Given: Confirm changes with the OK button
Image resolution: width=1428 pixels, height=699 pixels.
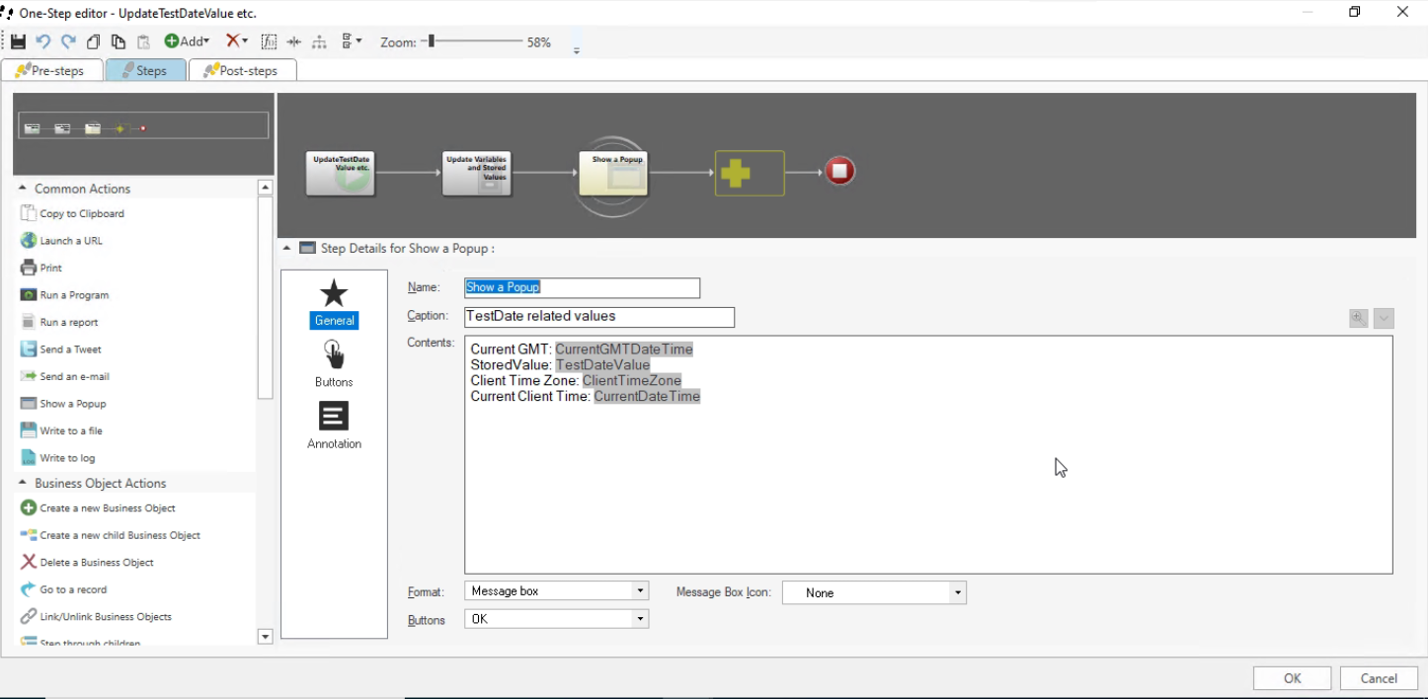Looking at the screenshot, I should click(1292, 677).
